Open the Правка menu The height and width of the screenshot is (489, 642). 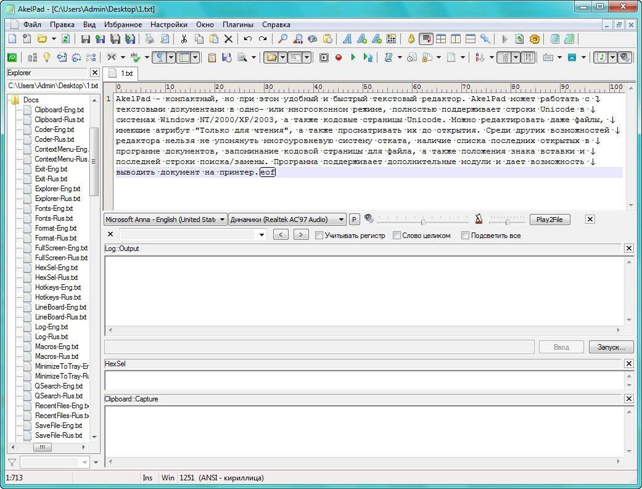pyautogui.click(x=62, y=25)
